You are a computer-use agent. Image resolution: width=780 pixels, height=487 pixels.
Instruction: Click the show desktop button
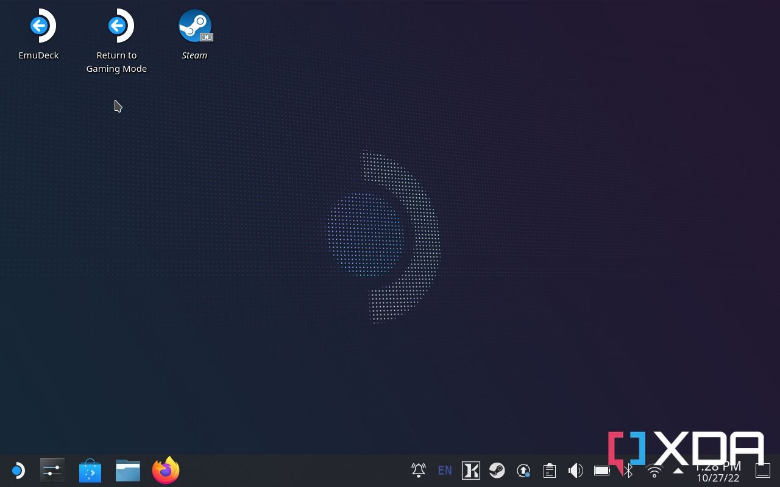click(x=763, y=471)
